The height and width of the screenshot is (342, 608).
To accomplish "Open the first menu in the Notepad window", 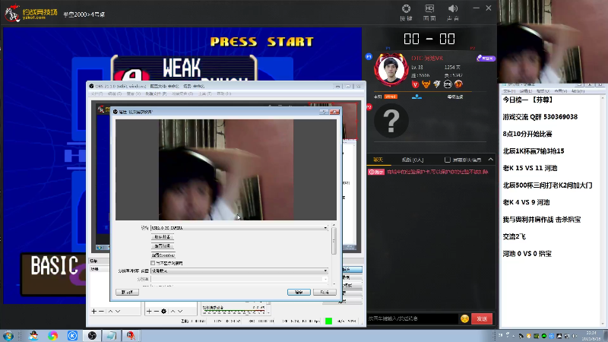I will click(x=508, y=91).
